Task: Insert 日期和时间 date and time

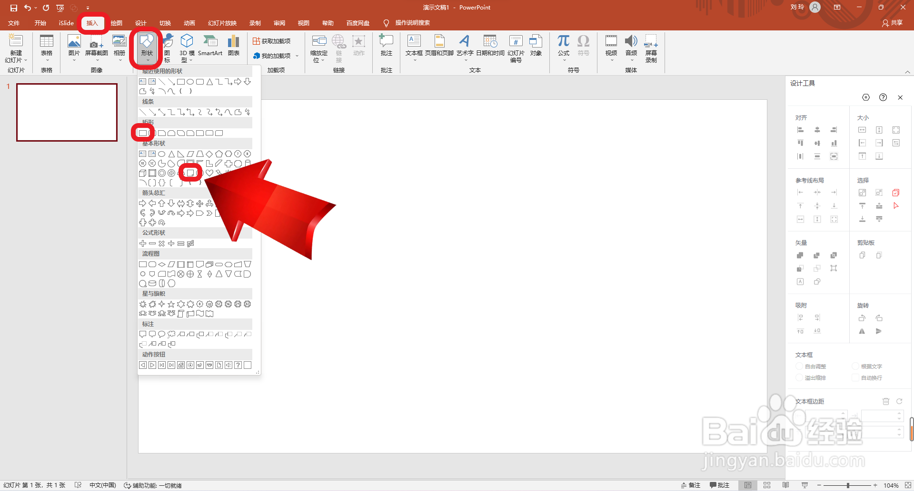Action: click(490, 45)
